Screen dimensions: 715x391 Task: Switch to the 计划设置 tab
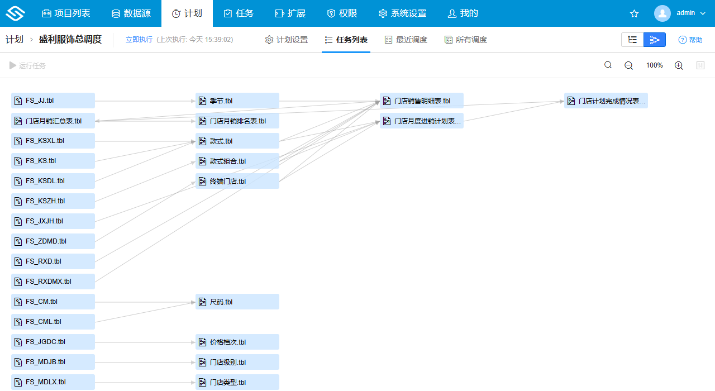click(287, 40)
